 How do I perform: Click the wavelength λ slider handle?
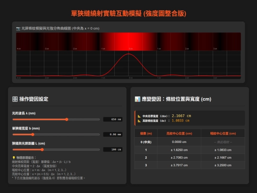click(67, 120)
